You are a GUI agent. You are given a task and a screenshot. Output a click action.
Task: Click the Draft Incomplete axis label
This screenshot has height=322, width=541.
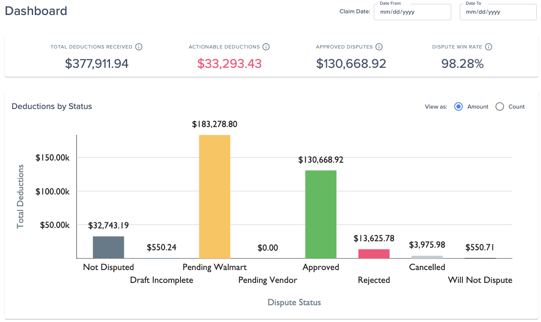tap(162, 280)
